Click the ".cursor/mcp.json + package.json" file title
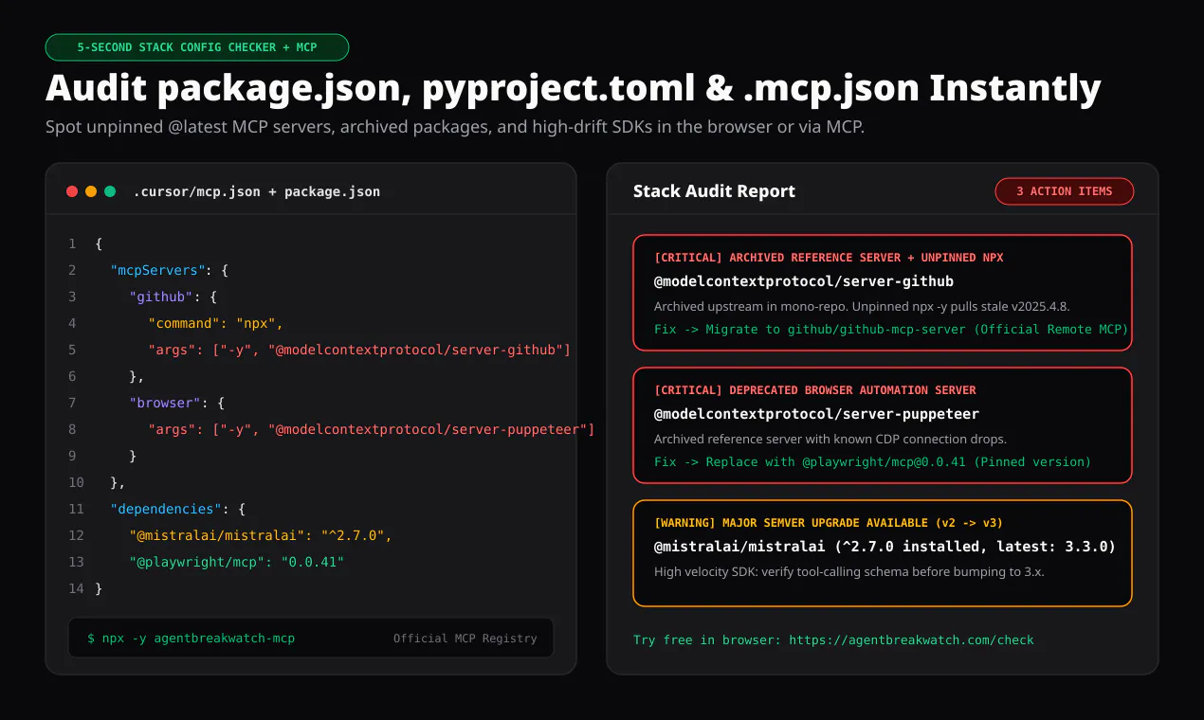This screenshot has height=720, width=1204. pyautogui.click(x=256, y=191)
